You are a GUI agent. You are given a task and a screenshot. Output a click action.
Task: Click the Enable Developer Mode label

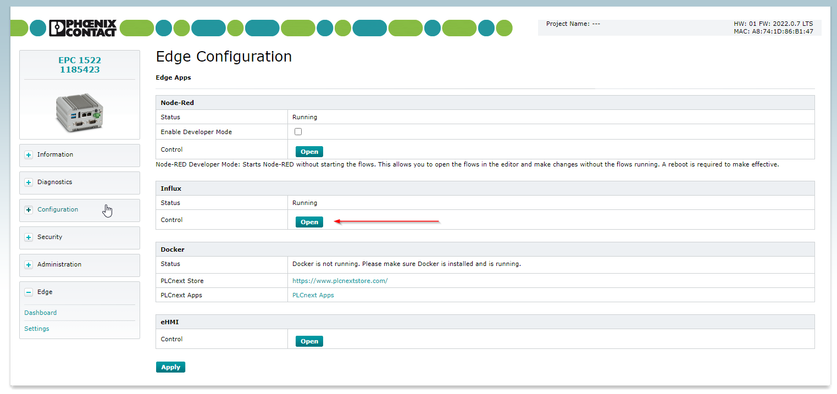pyautogui.click(x=196, y=132)
